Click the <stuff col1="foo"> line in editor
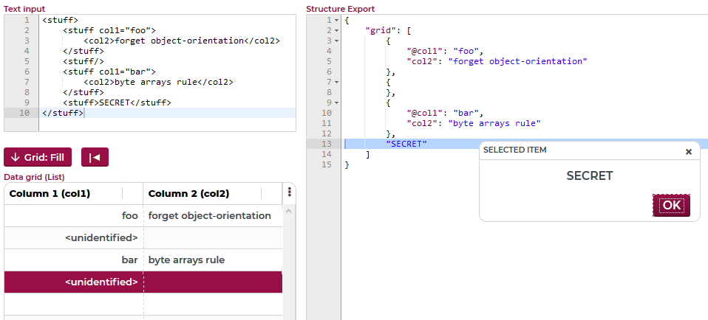 (109, 31)
